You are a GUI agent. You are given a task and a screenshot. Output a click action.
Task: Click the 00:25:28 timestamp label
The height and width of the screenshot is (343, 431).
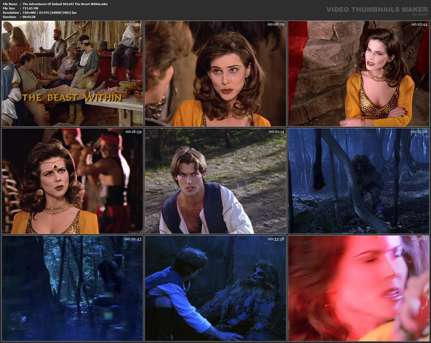click(x=419, y=132)
